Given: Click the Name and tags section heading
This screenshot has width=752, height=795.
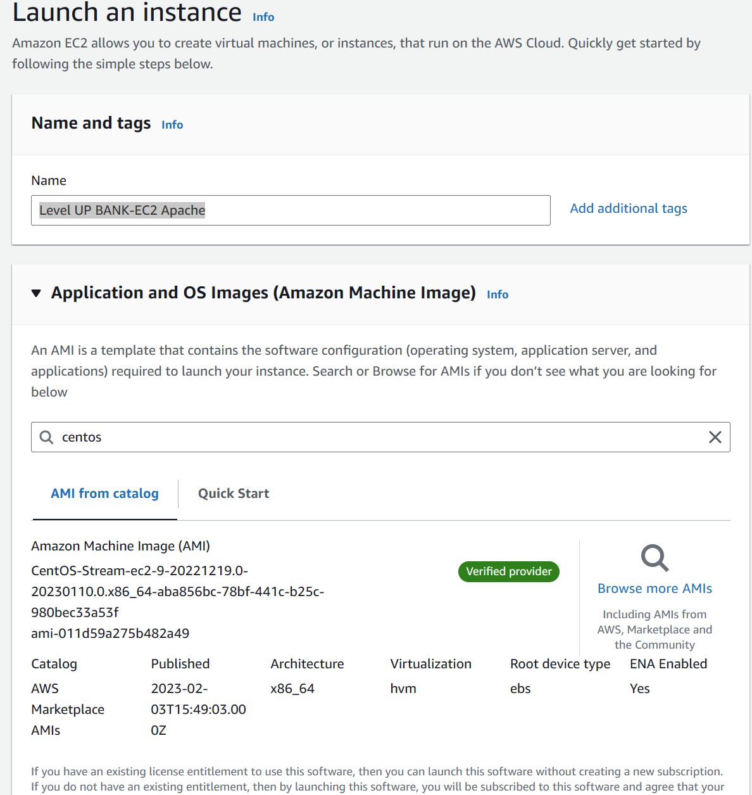Looking at the screenshot, I should (x=91, y=123).
